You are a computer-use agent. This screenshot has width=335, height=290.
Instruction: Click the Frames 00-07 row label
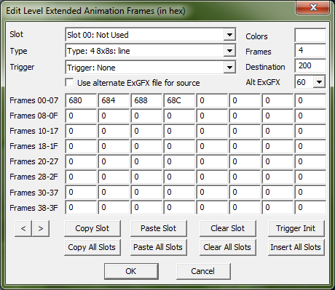tap(34, 100)
